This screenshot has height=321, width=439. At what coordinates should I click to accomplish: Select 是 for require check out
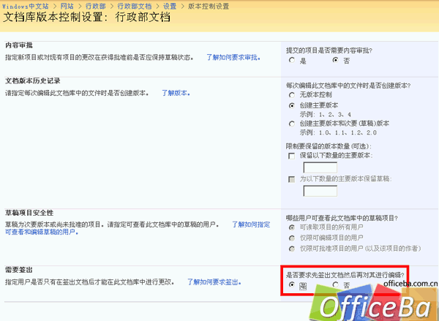[292, 284]
